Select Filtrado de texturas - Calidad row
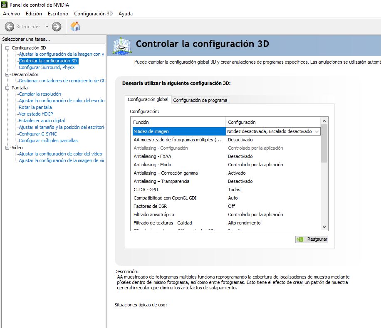Viewport: 381px width, 328px height. click(x=226, y=223)
